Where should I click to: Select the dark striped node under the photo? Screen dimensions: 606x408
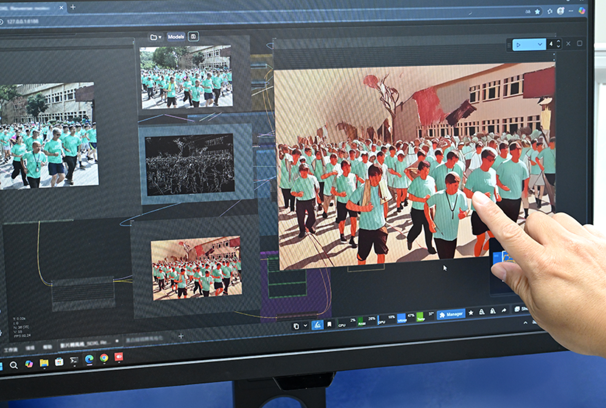pos(83,293)
